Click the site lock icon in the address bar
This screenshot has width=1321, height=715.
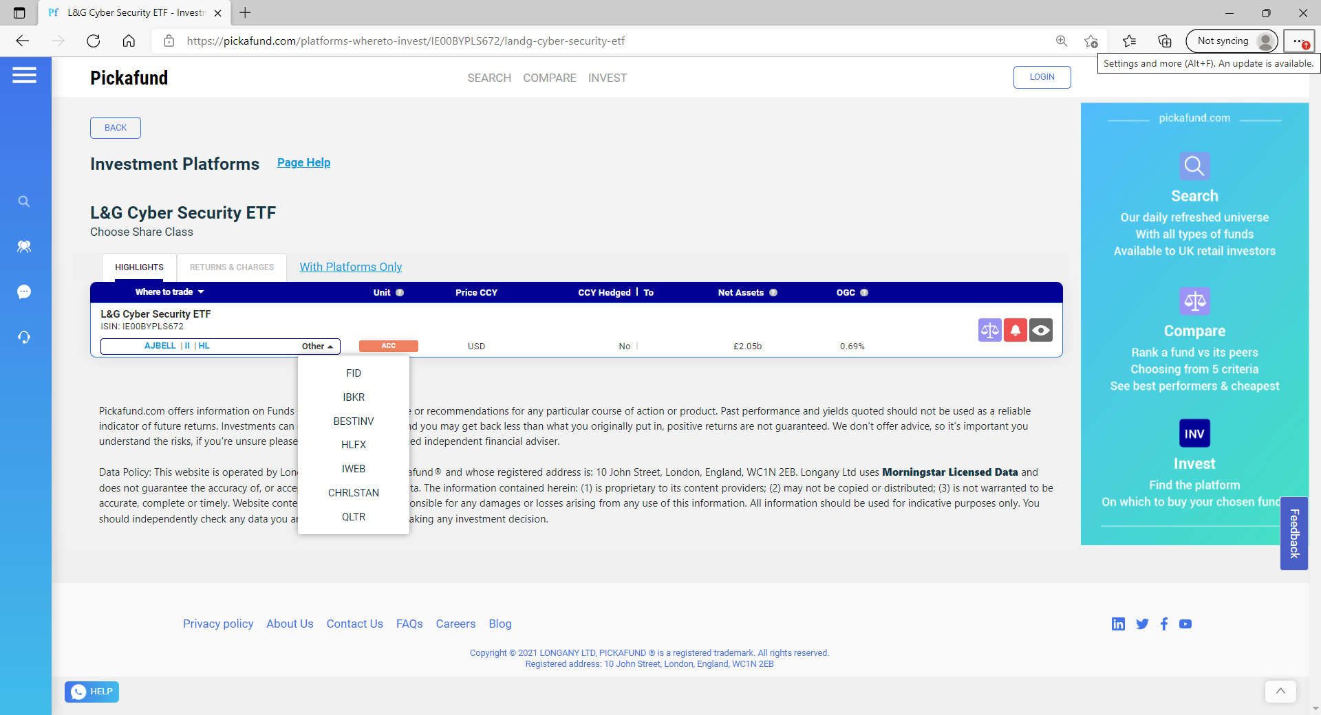tap(169, 41)
